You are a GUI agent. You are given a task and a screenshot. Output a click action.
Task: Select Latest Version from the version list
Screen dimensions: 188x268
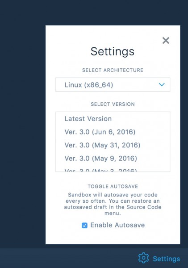[113, 119]
